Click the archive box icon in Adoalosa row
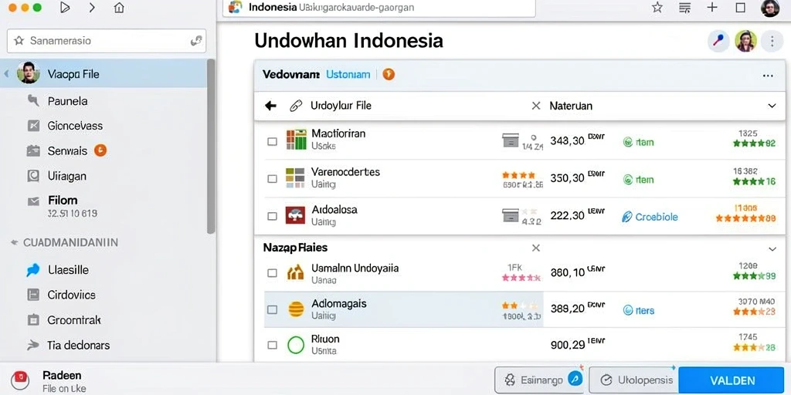This screenshot has width=791, height=395. pyautogui.click(x=511, y=216)
